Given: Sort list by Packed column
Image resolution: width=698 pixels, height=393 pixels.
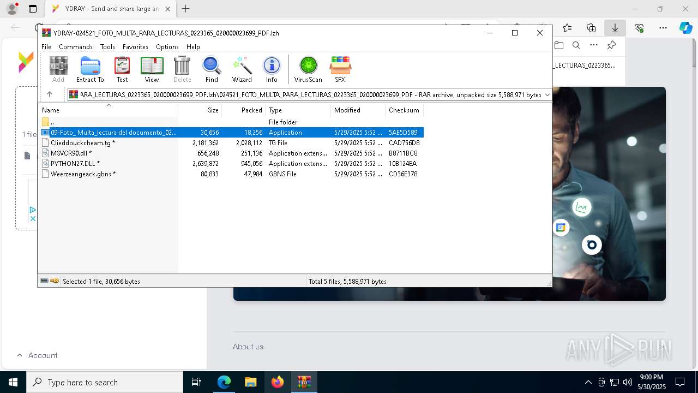Looking at the screenshot, I should (243, 110).
